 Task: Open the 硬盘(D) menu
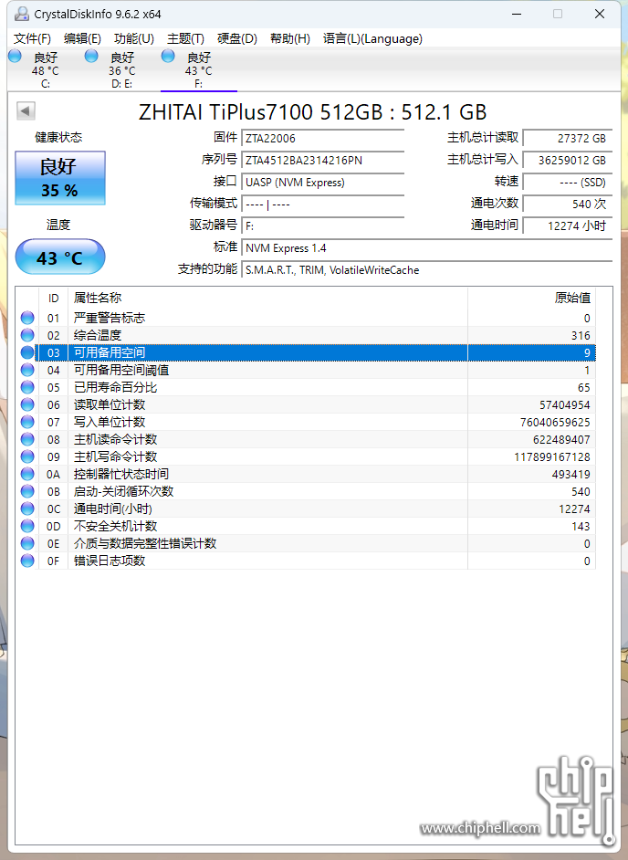tap(237, 38)
